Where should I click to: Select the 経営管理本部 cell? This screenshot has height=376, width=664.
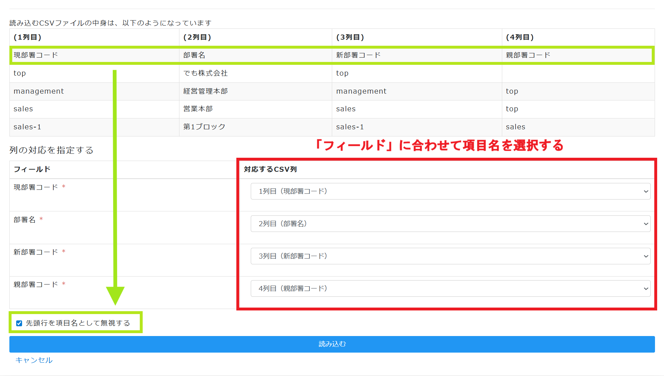[x=205, y=91]
